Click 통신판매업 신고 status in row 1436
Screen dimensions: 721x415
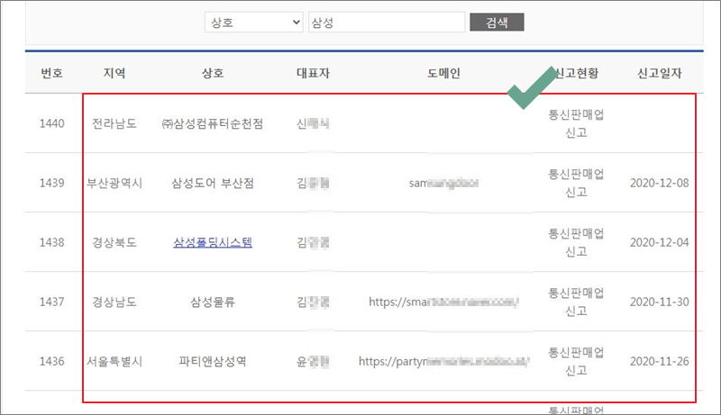[576, 361]
